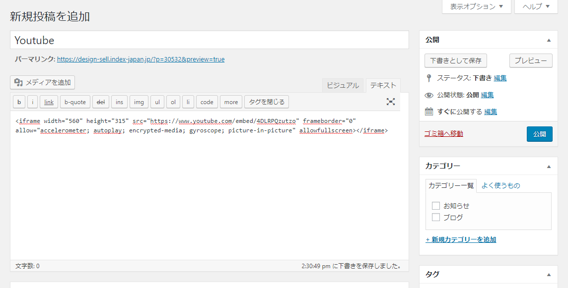
Task: Click the blue 公開 publish button
Action: (539, 134)
